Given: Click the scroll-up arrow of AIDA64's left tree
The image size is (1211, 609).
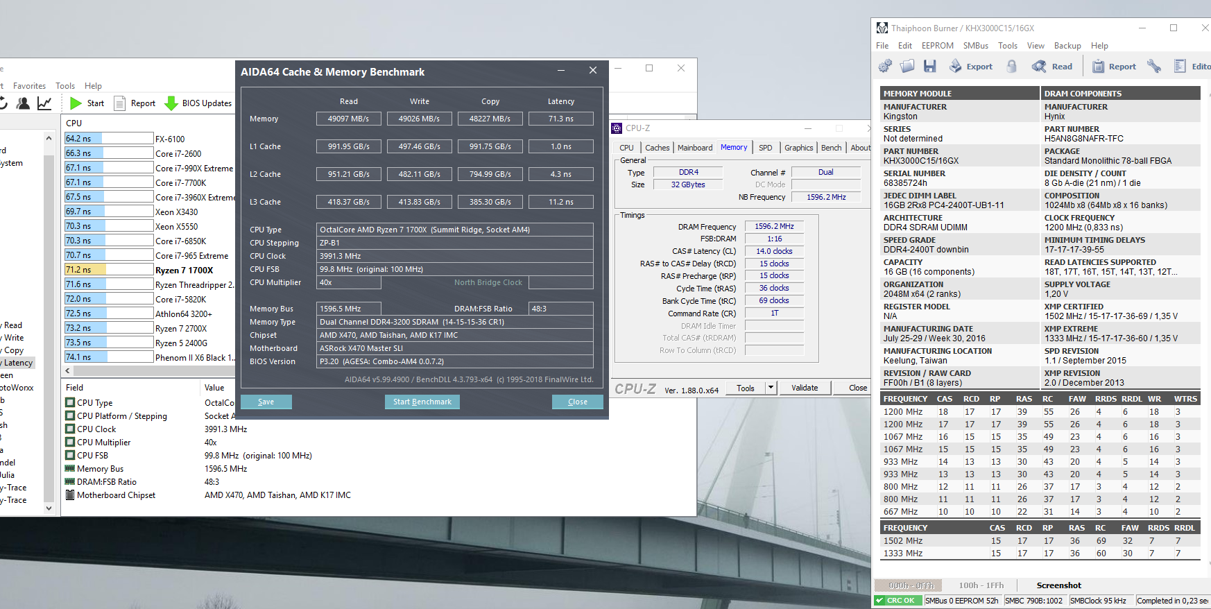Looking at the screenshot, I should click(49, 139).
